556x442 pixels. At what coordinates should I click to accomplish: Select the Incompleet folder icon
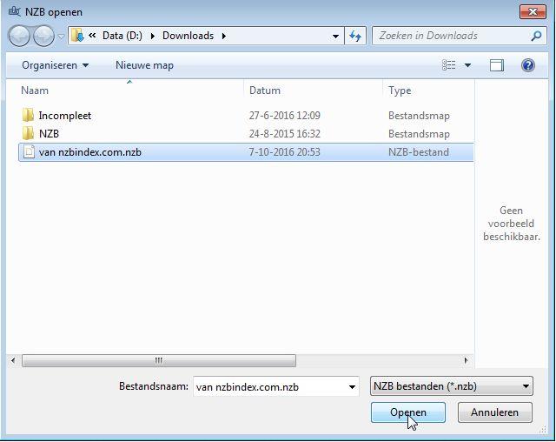click(x=28, y=116)
